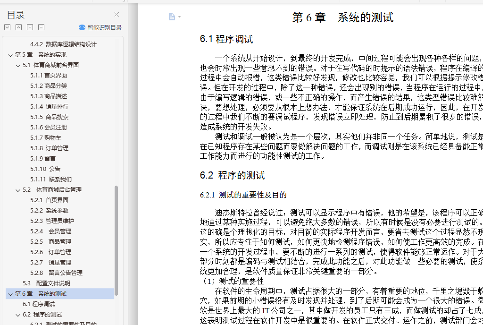Click the 6.2 程序的测试 heading in document
Image resolution: width=483 pixels, height=325 pixels.
(232, 175)
